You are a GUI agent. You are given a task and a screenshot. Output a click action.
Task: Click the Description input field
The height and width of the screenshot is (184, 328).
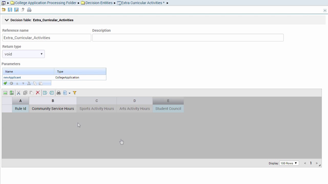tap(188, 38)
